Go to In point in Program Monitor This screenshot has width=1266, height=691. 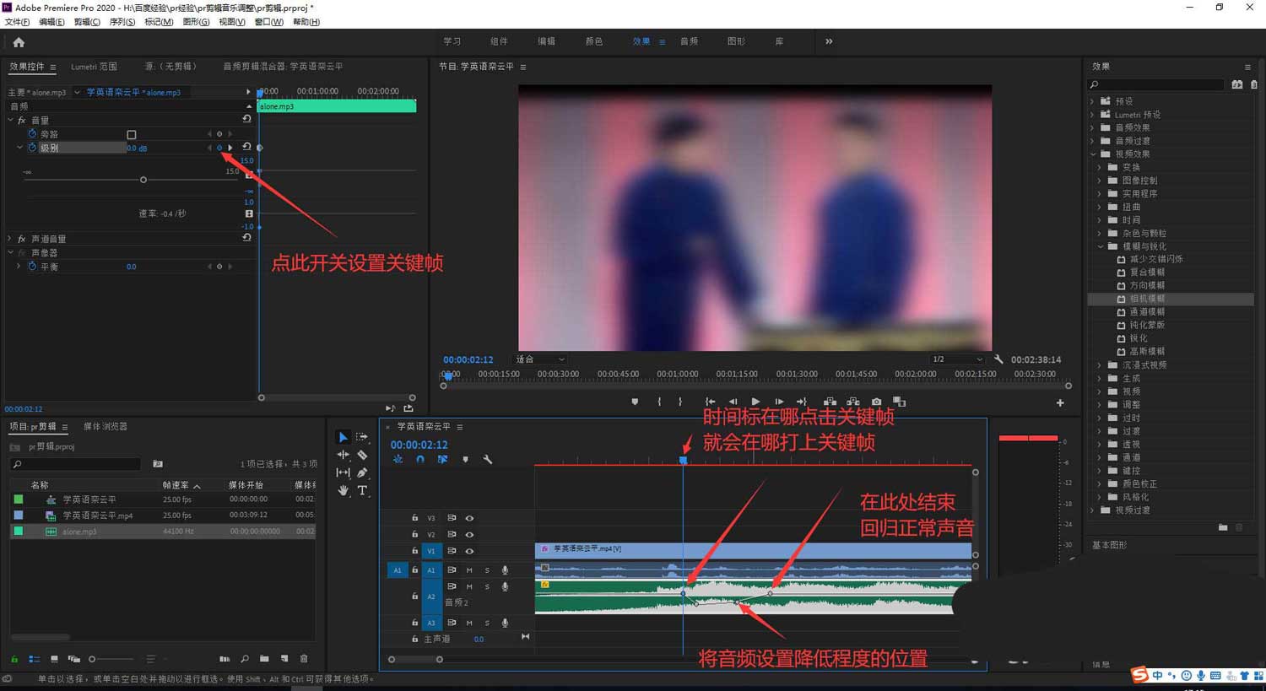click(x=710, y=402)
